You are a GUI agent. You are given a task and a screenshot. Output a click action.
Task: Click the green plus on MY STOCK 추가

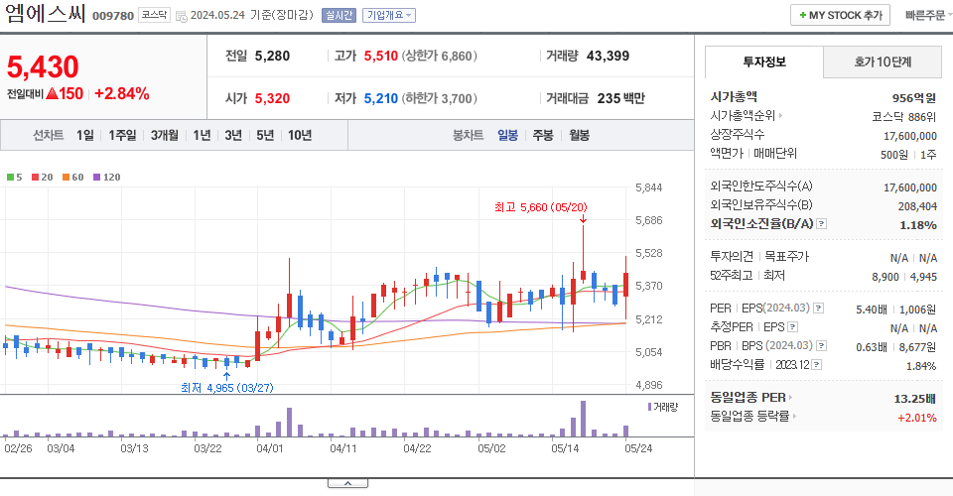coord(802,15)
